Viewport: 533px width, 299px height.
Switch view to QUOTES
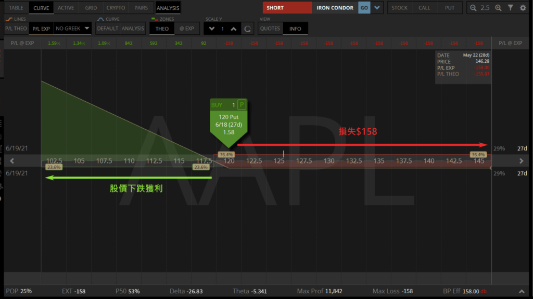coord(270,29)
